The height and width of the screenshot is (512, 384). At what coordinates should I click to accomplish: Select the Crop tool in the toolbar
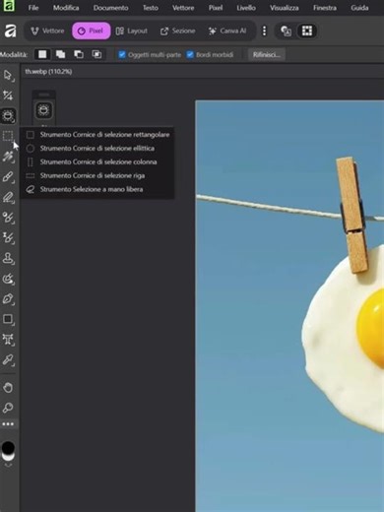pyautogui.click(x=8, y=96)
